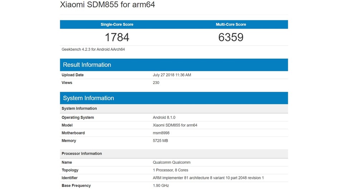
Task: Click the Result Information section header
Action: click(174, 65)
